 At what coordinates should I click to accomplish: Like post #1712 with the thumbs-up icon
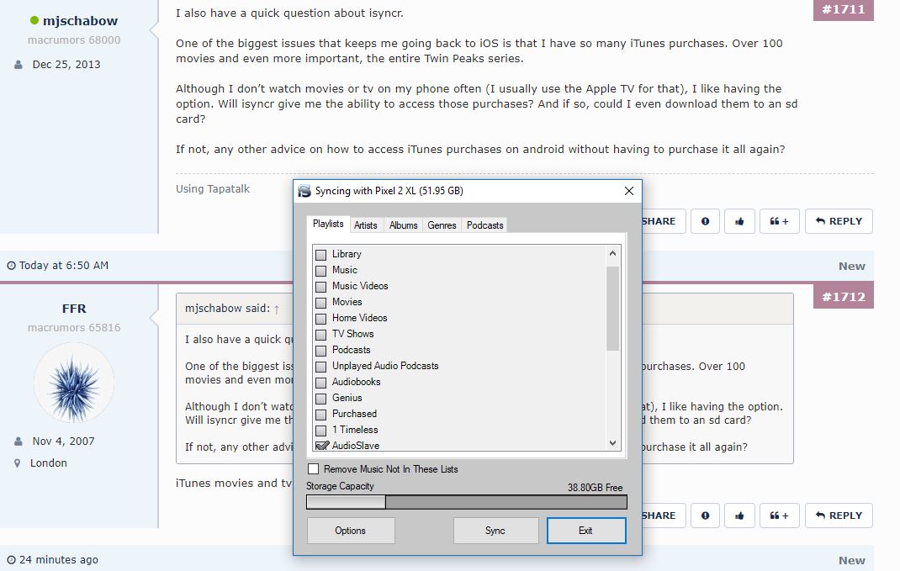click(x=739, y=515)
